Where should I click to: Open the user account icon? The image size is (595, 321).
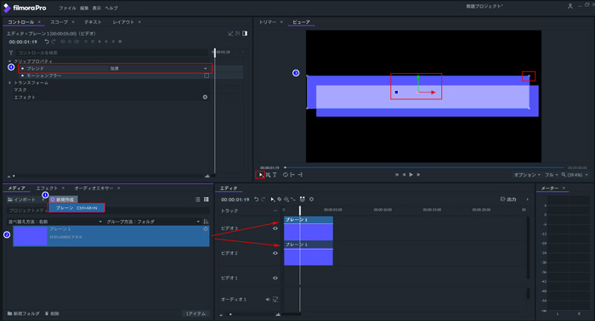click(570, 7)
